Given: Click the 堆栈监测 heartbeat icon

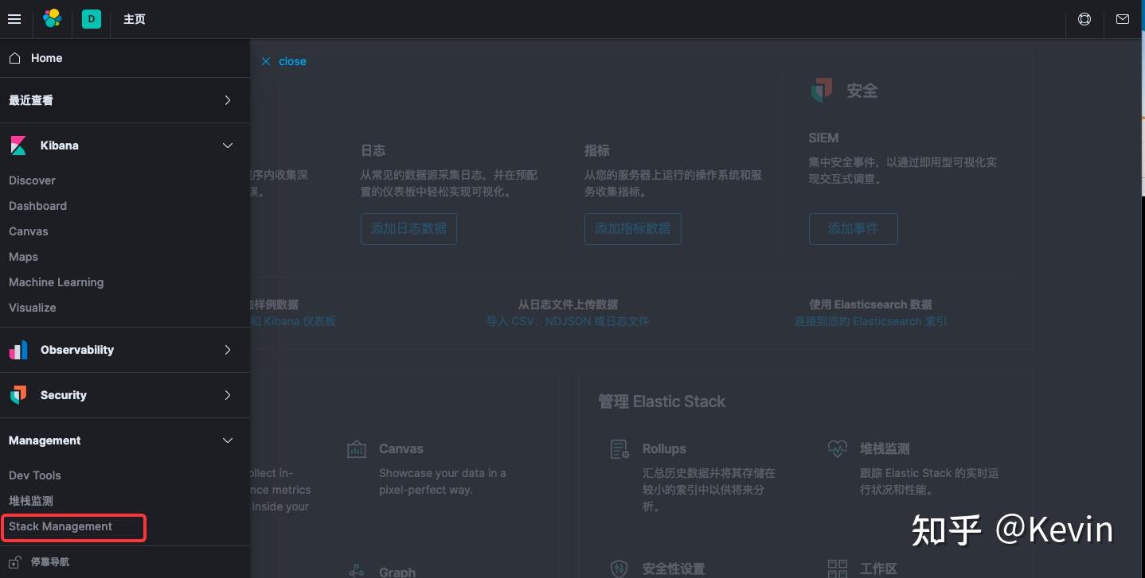Looking at the screenshot, I should pos(838,448).
